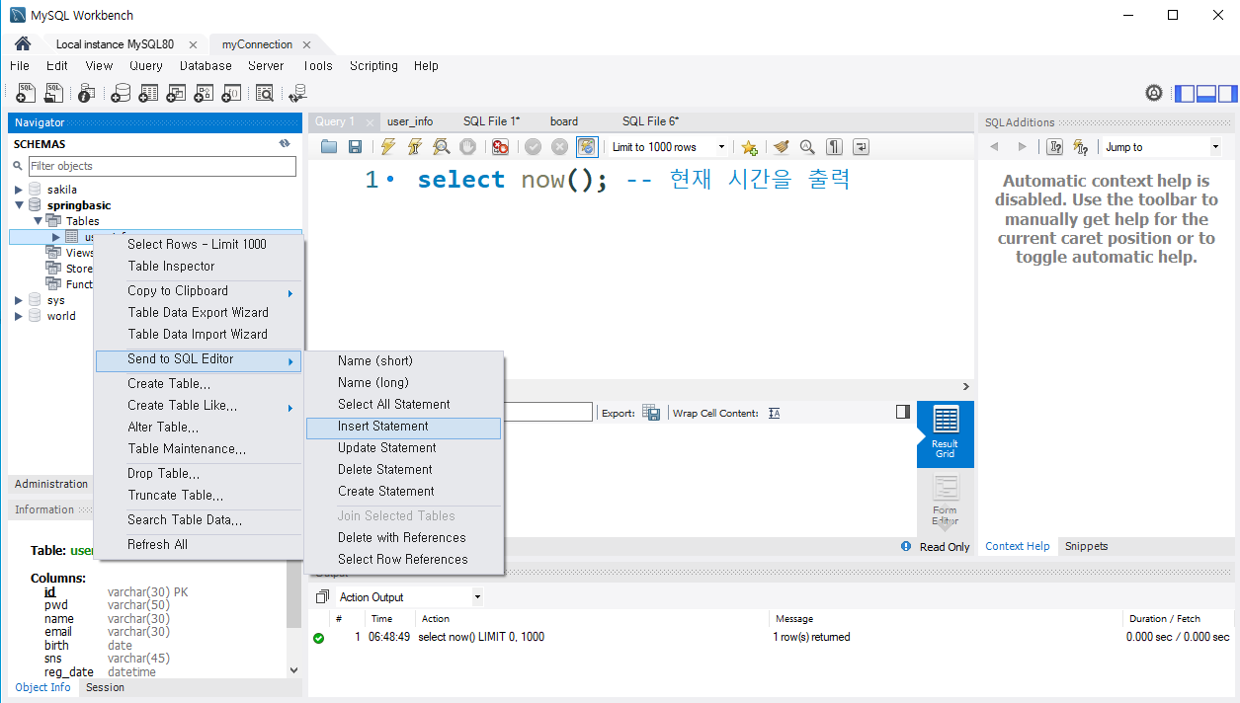Toggle stop-on-error script execution icon
The width and height of the screenshot is (1240, 703).
click(500, 146)
